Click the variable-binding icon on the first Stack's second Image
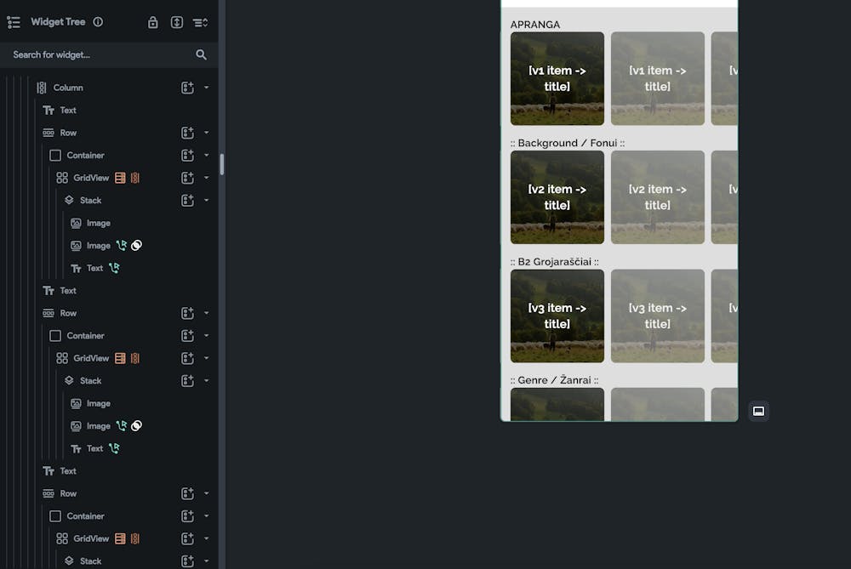This screenshot has width=851, height=569. (x=121, y=245)
